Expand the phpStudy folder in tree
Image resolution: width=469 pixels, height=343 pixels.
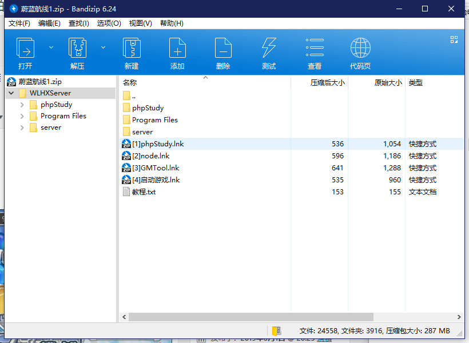pyautogui.click(x=22, y=105)
